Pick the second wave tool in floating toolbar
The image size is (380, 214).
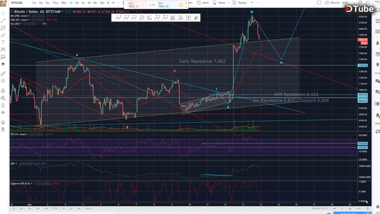[x=126, y=17]
